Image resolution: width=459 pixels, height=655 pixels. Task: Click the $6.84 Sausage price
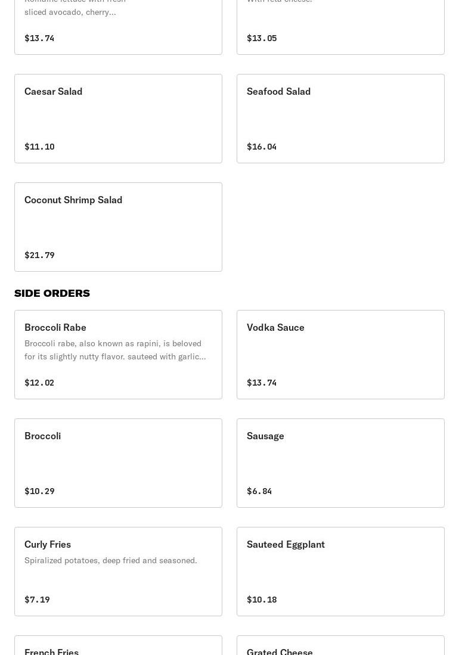pos(259,491)
